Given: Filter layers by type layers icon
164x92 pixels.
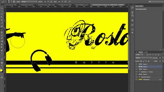Looking at the screenshot, I should point(153,55).
